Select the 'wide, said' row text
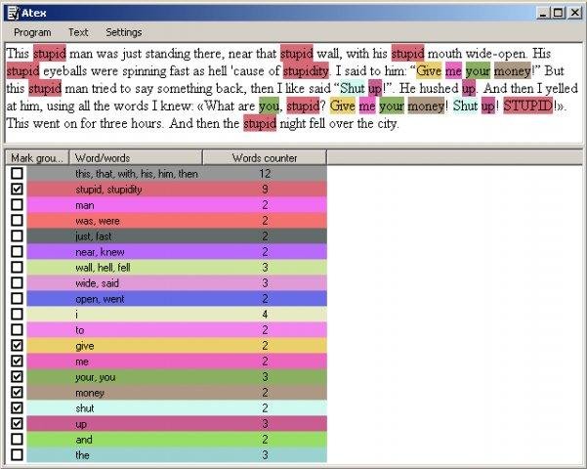587x469 pixels. point(97,283)
